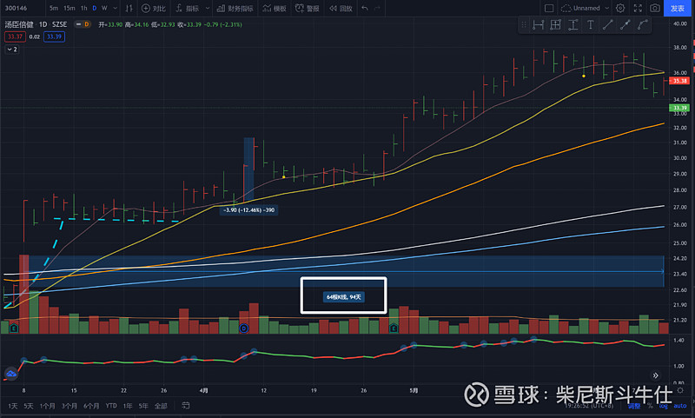Select the D daily timeframe
The image size is (695, 418).
tap(94, 9)
